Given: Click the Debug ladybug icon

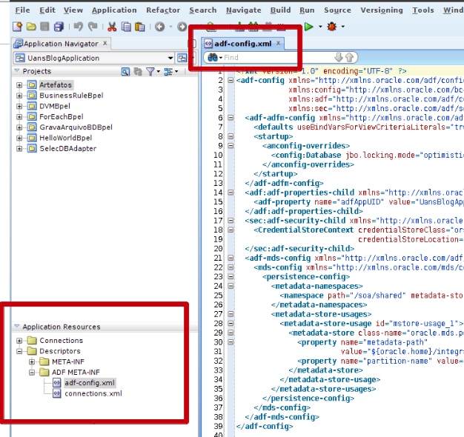Looking at the screenshot, I should tap(332, 27).
